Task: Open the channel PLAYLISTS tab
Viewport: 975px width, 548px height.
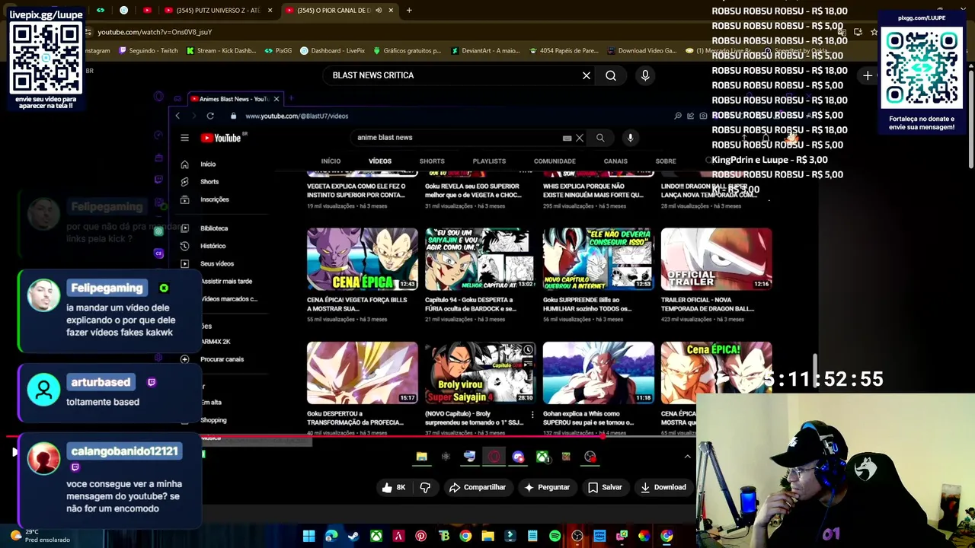Action: click(489, 161)
